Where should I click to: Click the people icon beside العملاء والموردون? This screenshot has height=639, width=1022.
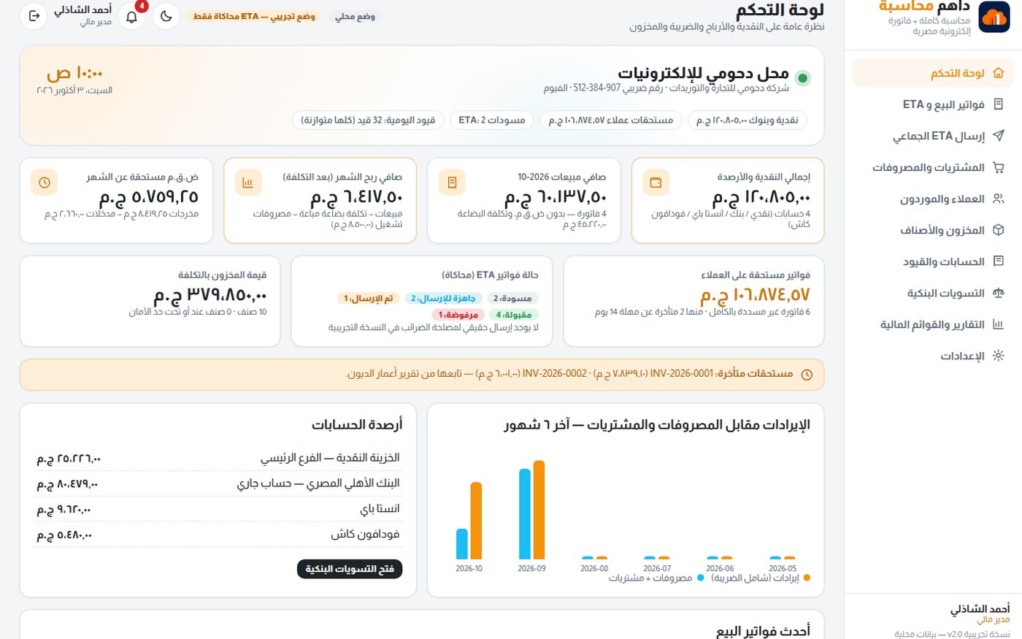tap(999, 199)
